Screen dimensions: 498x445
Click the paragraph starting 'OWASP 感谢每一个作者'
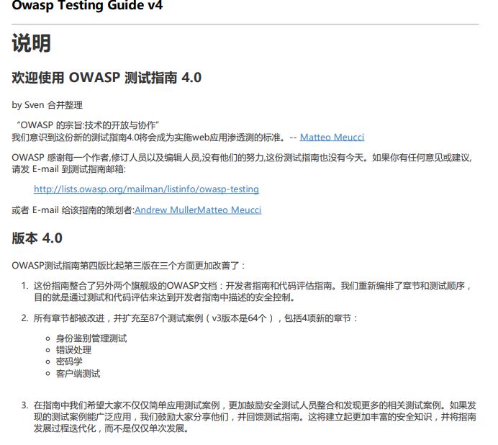point(243,163)
